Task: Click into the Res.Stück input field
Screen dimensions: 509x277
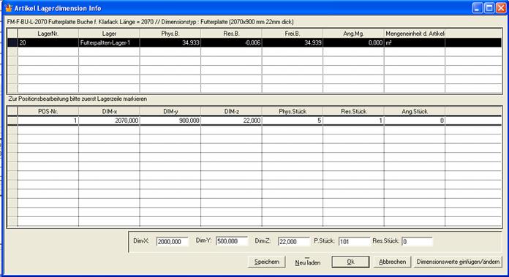Action: tap(417, 241)
